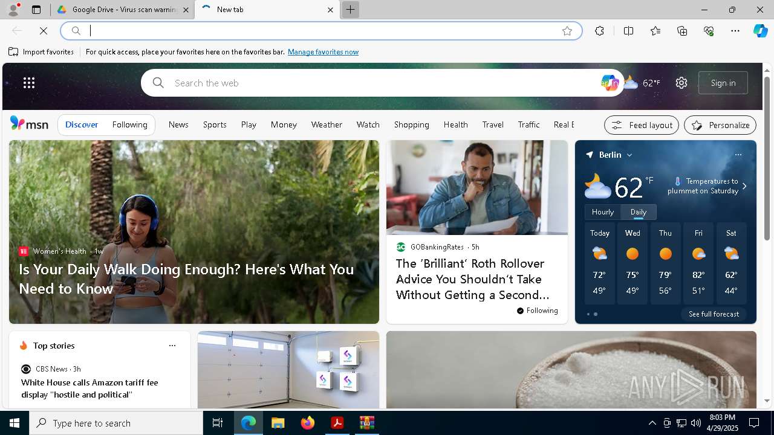Open File Explorer from the taskbar
The height and width of the screenshot is (435, 774).
(x=278, y=423)
